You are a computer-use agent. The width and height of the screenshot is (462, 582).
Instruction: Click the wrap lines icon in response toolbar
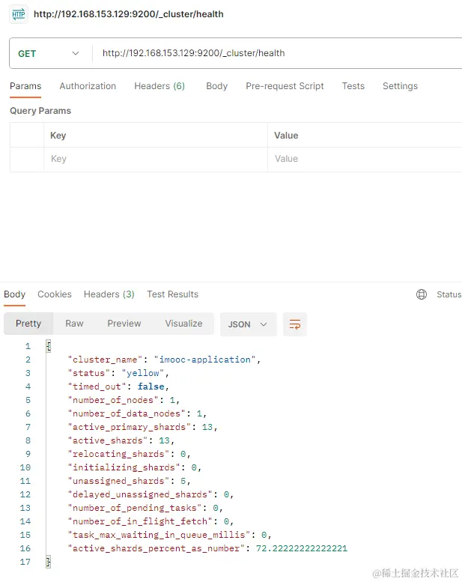[295, 324]
